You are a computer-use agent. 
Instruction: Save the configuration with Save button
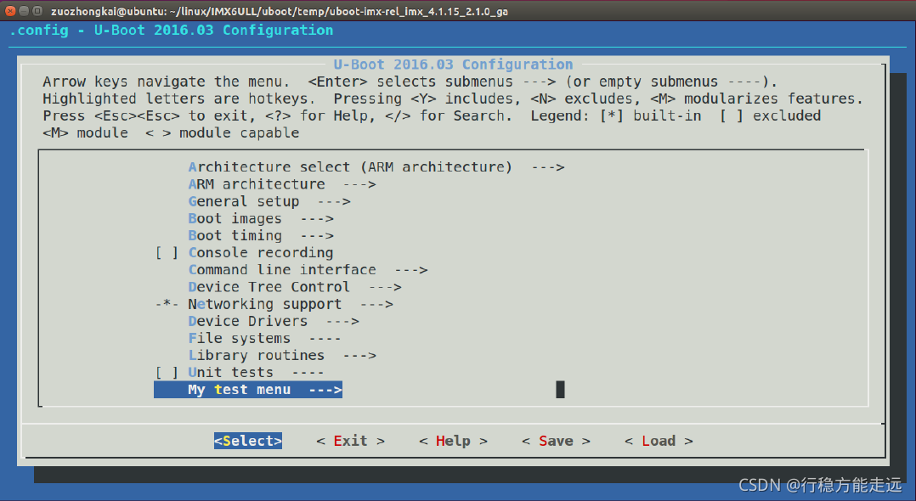click(555, 440)
